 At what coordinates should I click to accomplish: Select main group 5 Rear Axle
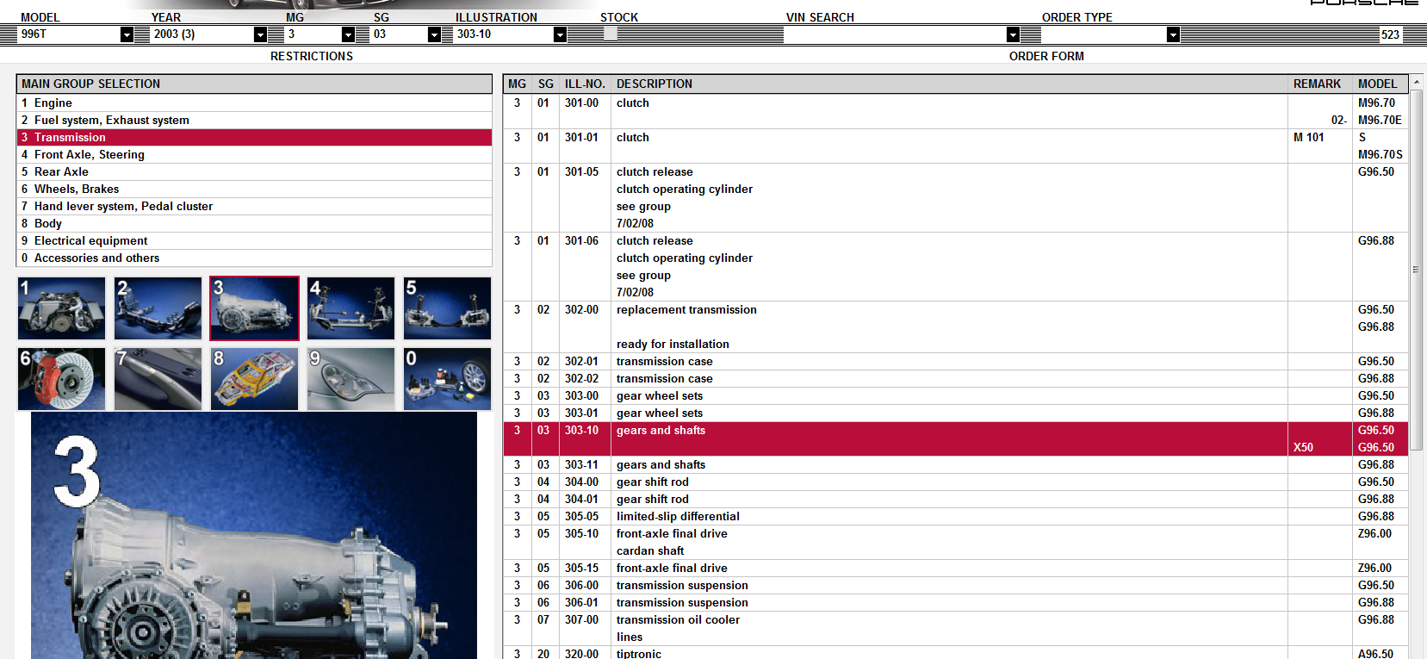tap(254, 172)
